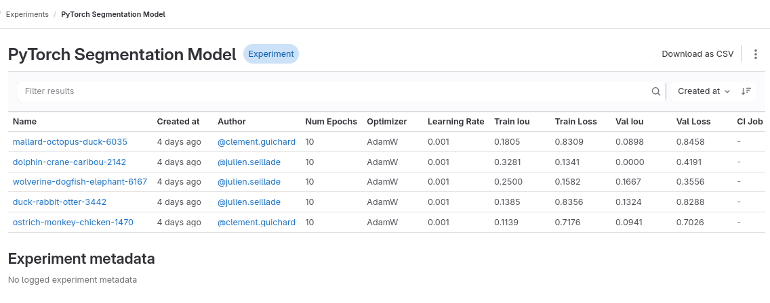Select Val Iou value 0.0898
The image size is (770, 303).
coord(630,142)
